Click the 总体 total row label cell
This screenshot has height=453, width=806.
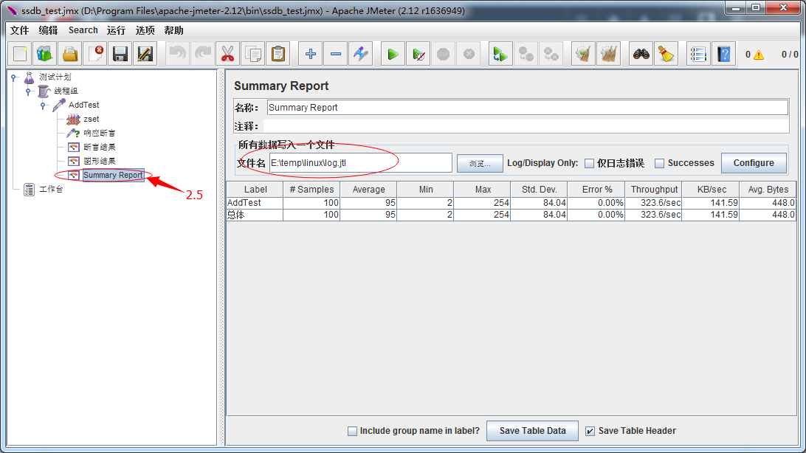tap(255, 215)
